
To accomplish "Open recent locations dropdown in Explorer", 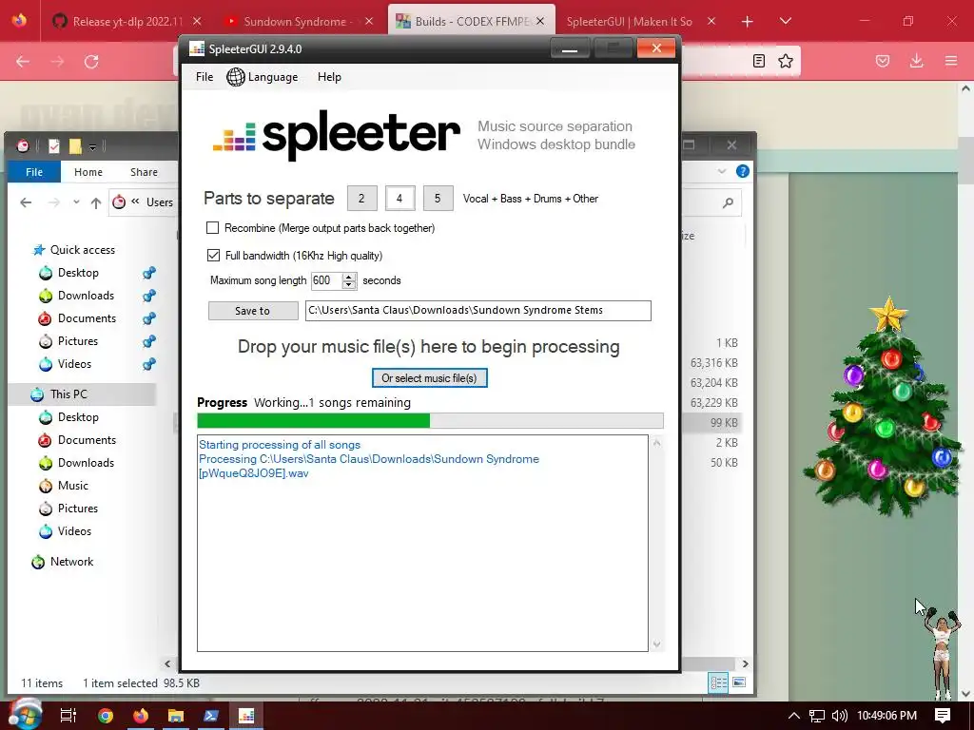I will click(x=76, y=202).
